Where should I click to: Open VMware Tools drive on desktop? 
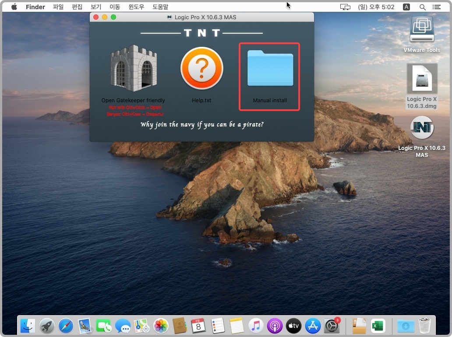pyautogui.click(x=422, y=29)
